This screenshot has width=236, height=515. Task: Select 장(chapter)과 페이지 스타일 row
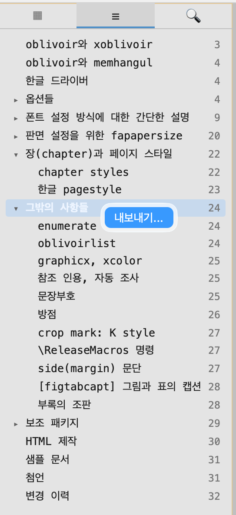(116, 153)
